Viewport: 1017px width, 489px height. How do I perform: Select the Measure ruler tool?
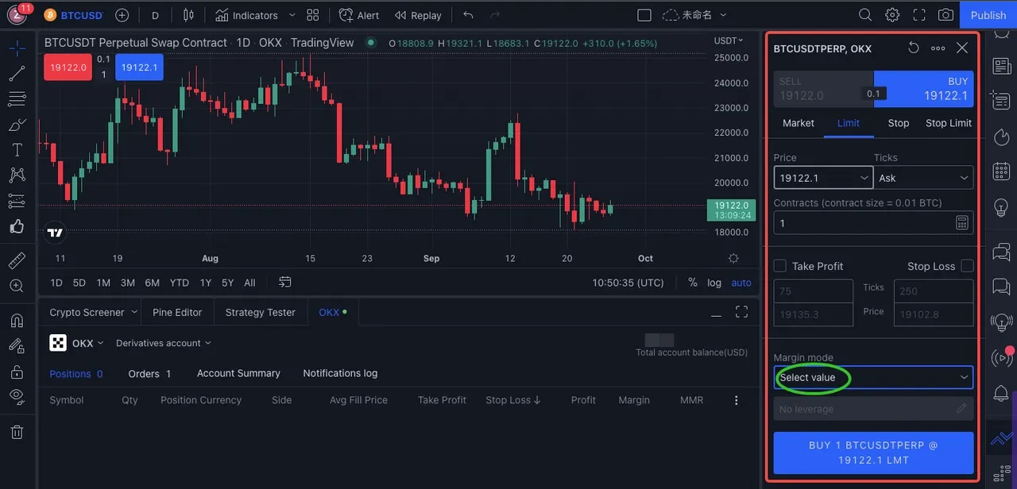click(16, 260)
